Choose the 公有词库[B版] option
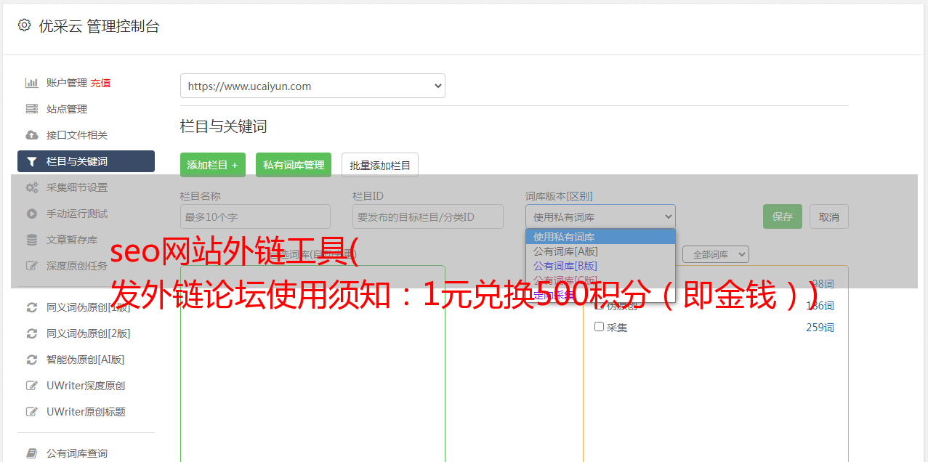 (600, 266)
